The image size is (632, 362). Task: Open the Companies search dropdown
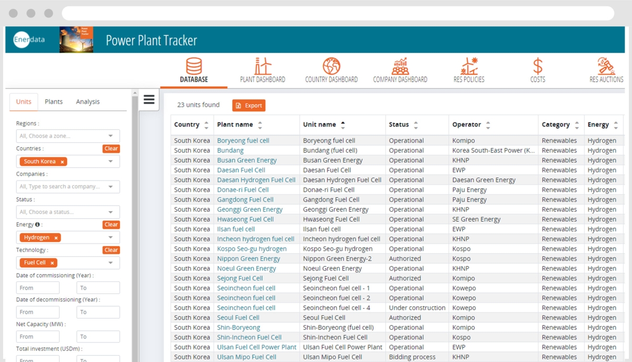[x=67, y=186]
